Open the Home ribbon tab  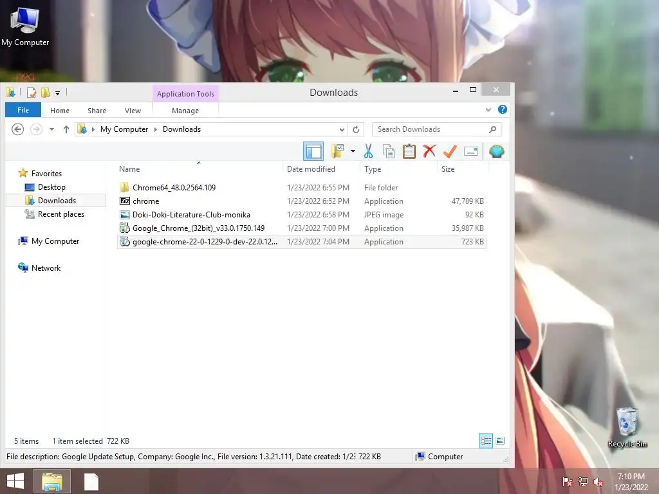pos(60,111)
